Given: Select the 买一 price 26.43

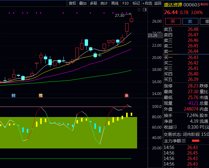Looking at the screenshot, I should (193, 57).
